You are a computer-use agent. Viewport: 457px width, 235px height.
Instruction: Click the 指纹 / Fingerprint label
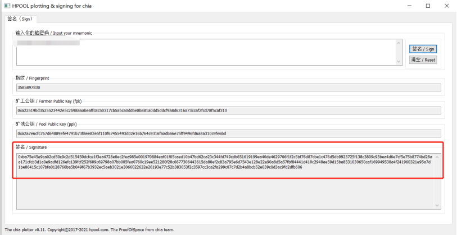point(33,78)
